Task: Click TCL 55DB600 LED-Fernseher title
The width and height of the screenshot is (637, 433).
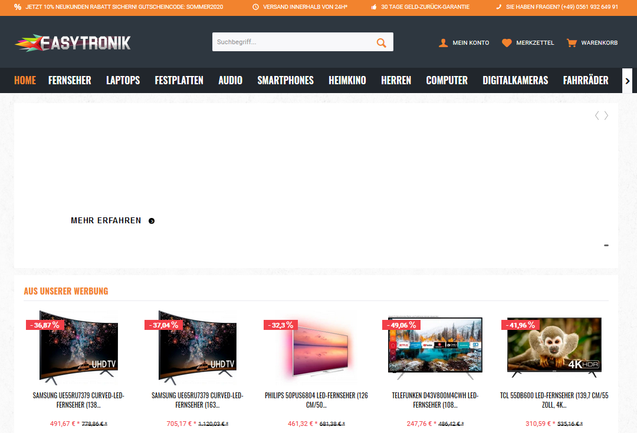Action: (x=554, y=400)
